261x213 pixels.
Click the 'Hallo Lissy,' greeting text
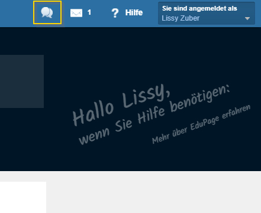pyautogui.click(x=121, y=105)
